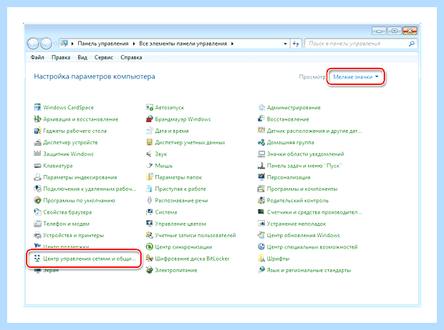Click the Диспетчер устройств icon
This screenshot has width=444, height=330.
(x=37, y=142)
